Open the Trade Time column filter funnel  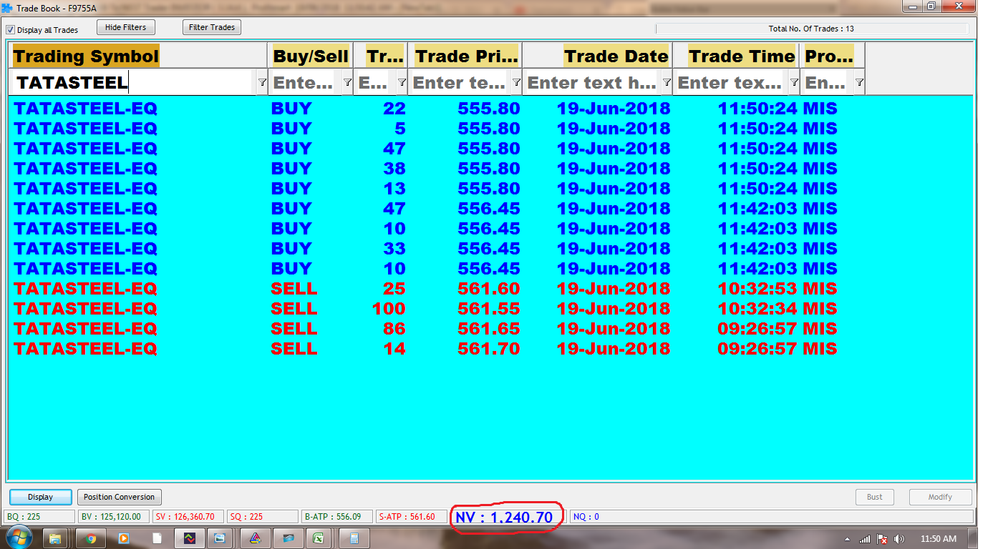pos(793,83)
